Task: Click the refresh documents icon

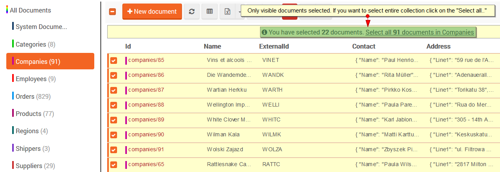Action: click(x=192, y=12)
